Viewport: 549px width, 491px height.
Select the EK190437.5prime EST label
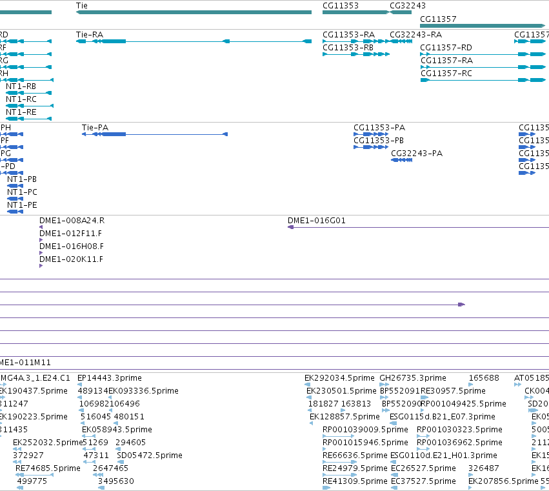(34, 391)
